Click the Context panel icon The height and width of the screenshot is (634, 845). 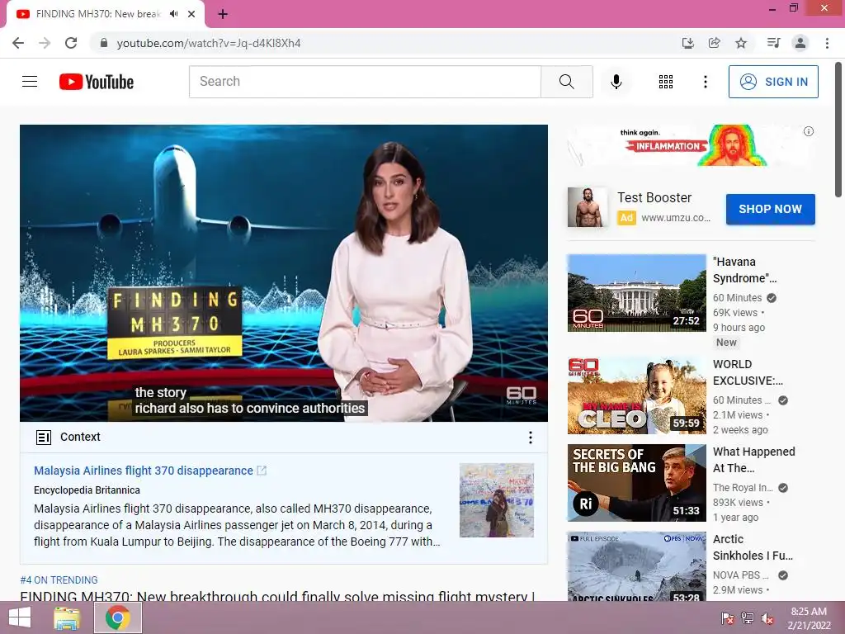44,438
